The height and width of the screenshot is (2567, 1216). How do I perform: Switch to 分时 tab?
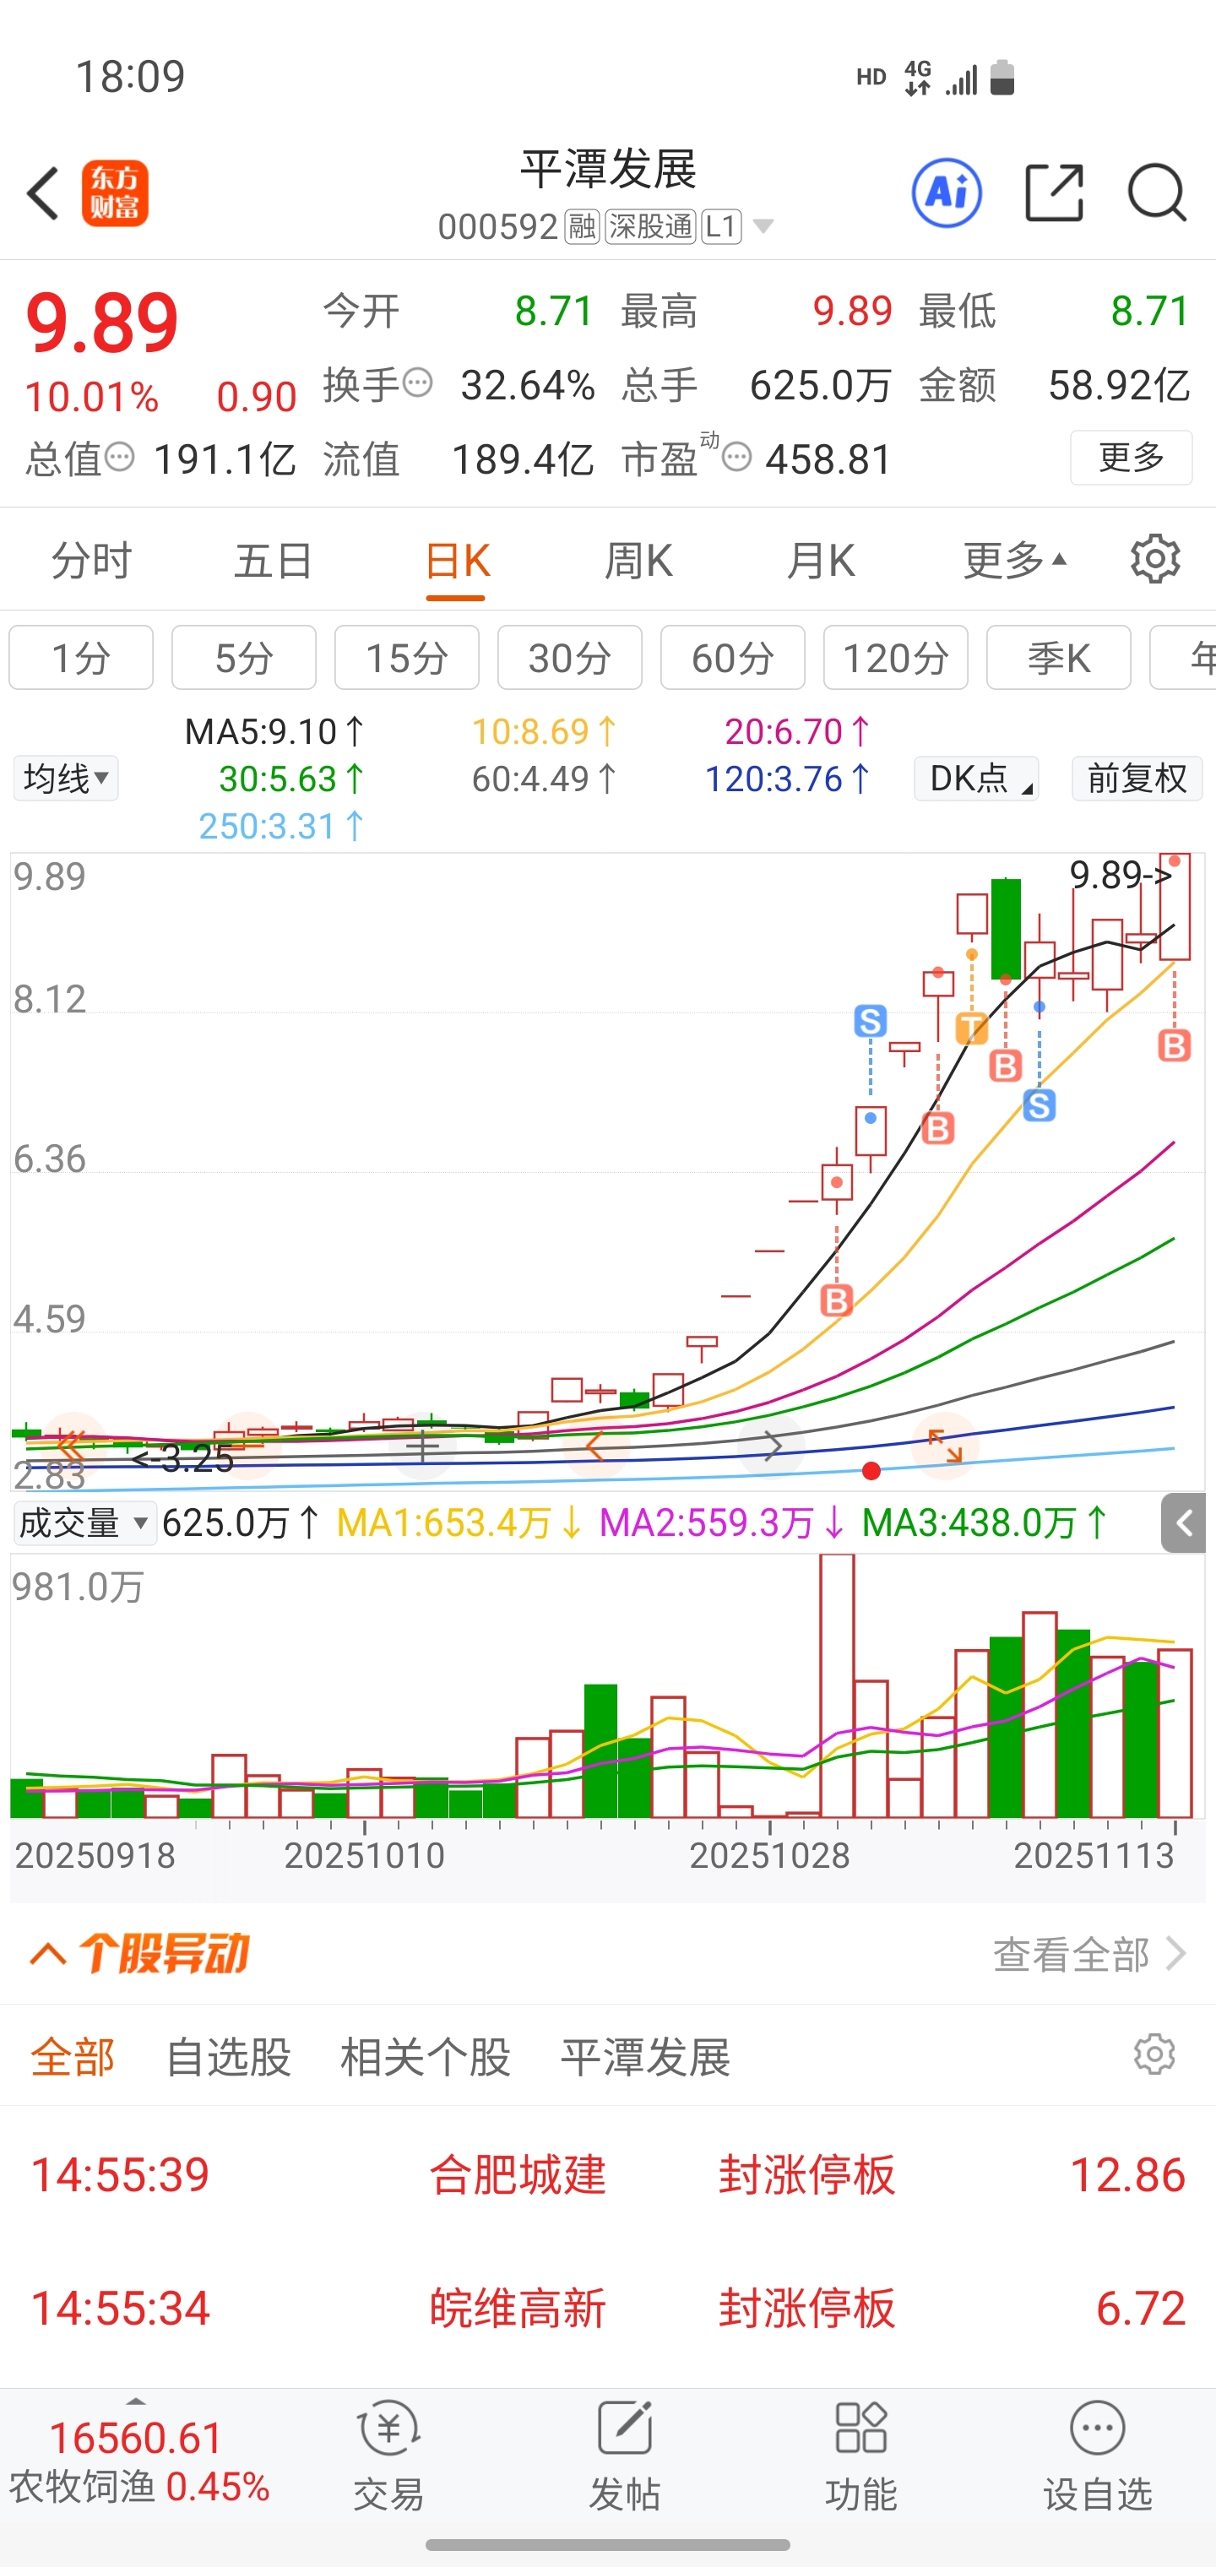(90, 561)
